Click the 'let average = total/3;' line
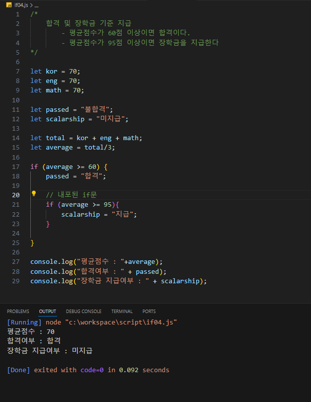This screenshot has height=402, width=311. [x=73, y=148]
